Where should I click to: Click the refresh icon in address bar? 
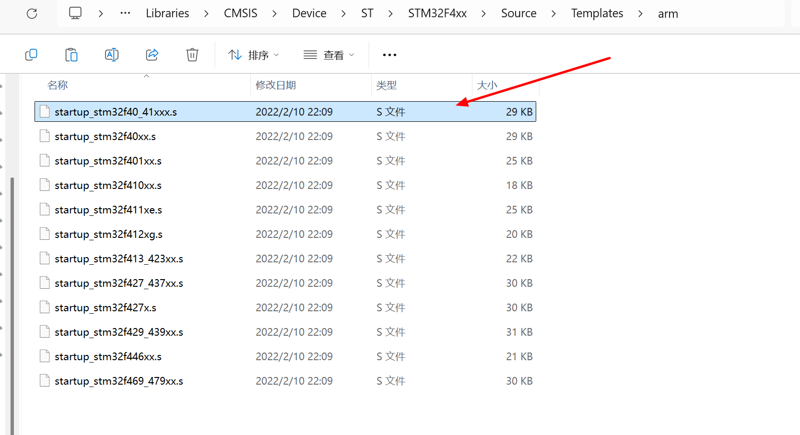click(32, 13)
